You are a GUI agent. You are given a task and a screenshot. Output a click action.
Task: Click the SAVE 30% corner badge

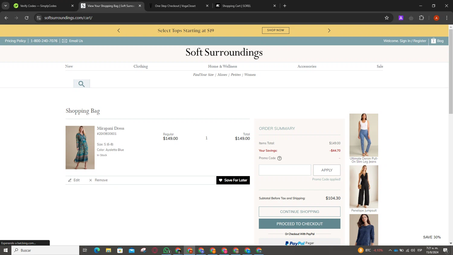pyautogui.click(x=432, y=237)
